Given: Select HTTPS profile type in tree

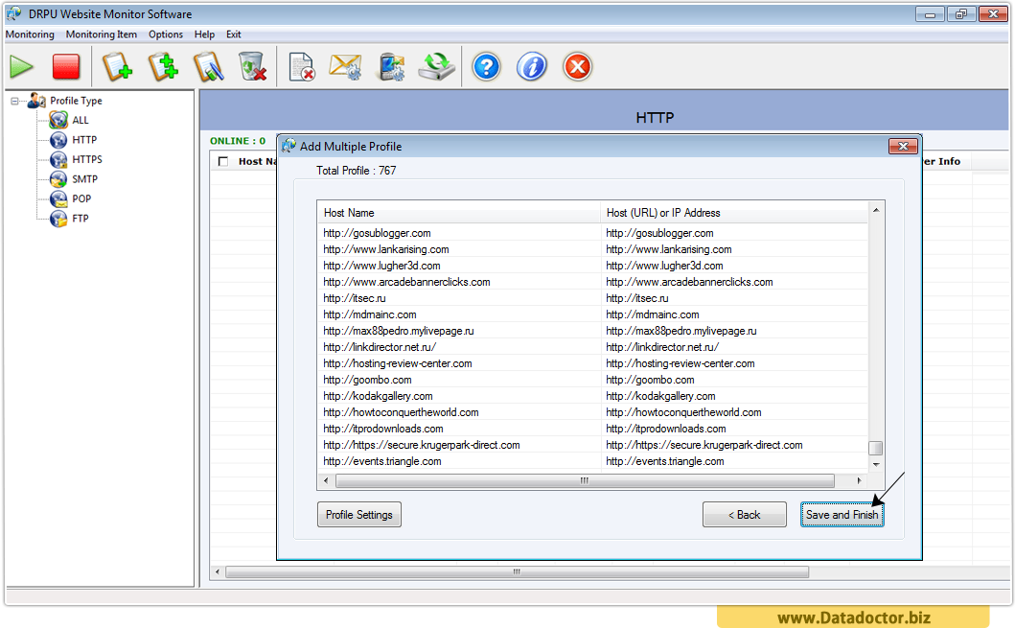Looking at the screenshot, I should (x=87, y=159).
